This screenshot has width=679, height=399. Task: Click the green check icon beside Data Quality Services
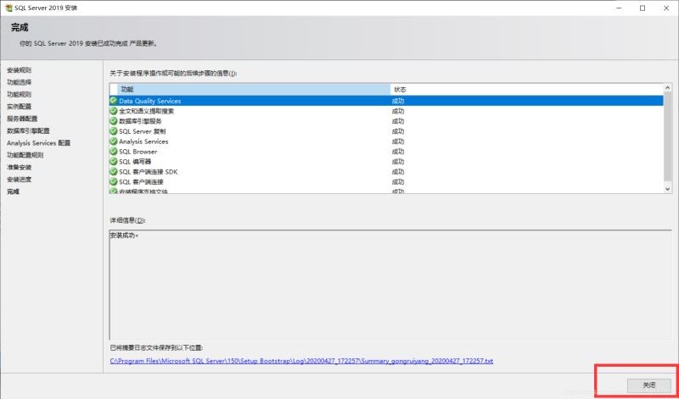[x=114, y=101]
